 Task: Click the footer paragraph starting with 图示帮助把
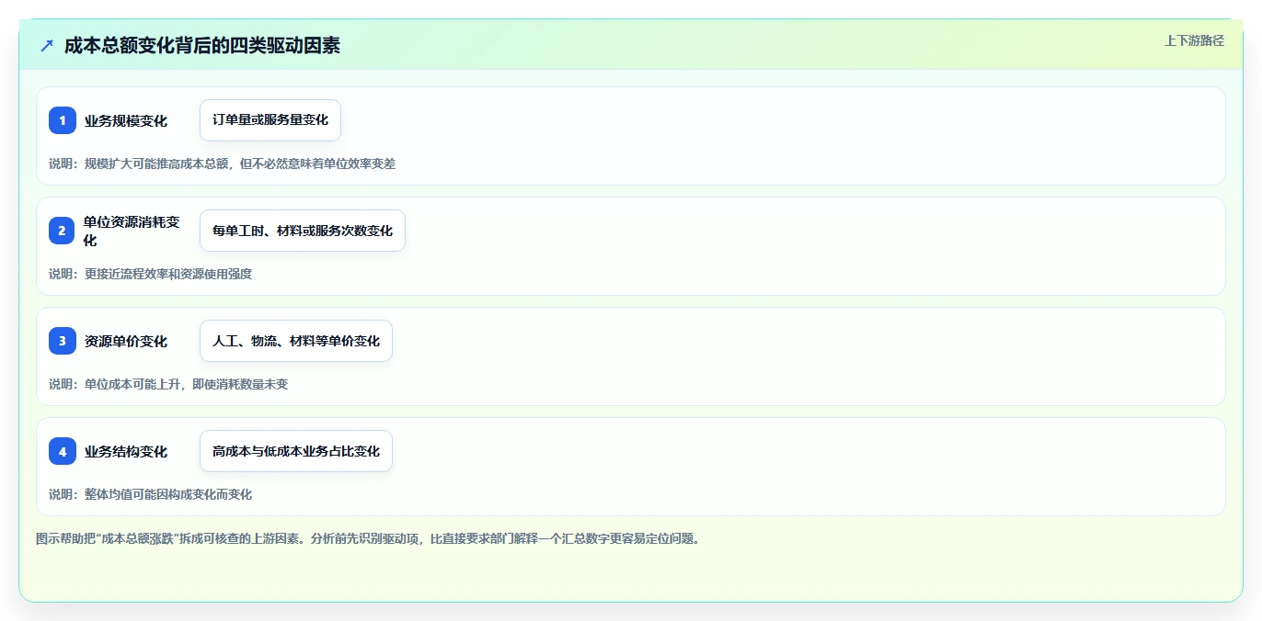click(368, 538)
